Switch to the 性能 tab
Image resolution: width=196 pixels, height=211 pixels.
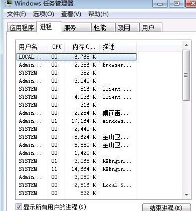[103, 28]
